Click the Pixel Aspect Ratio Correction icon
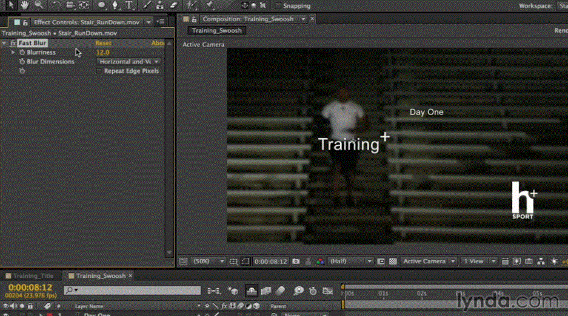568x316 pixels. point(505,261)
